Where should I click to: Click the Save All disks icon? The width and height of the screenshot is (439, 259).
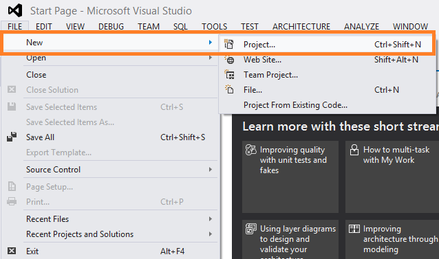12,137
